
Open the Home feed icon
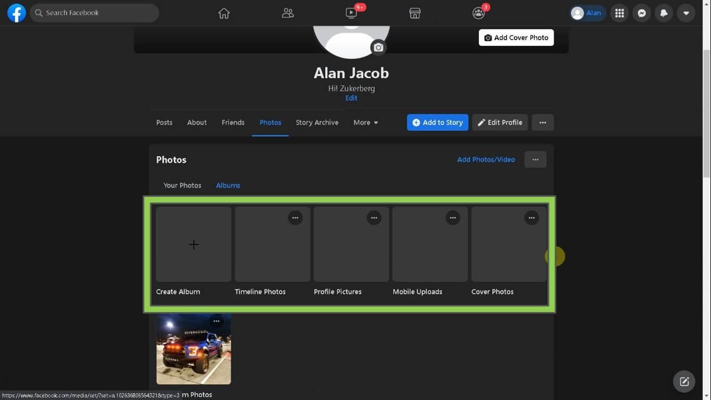224,13
